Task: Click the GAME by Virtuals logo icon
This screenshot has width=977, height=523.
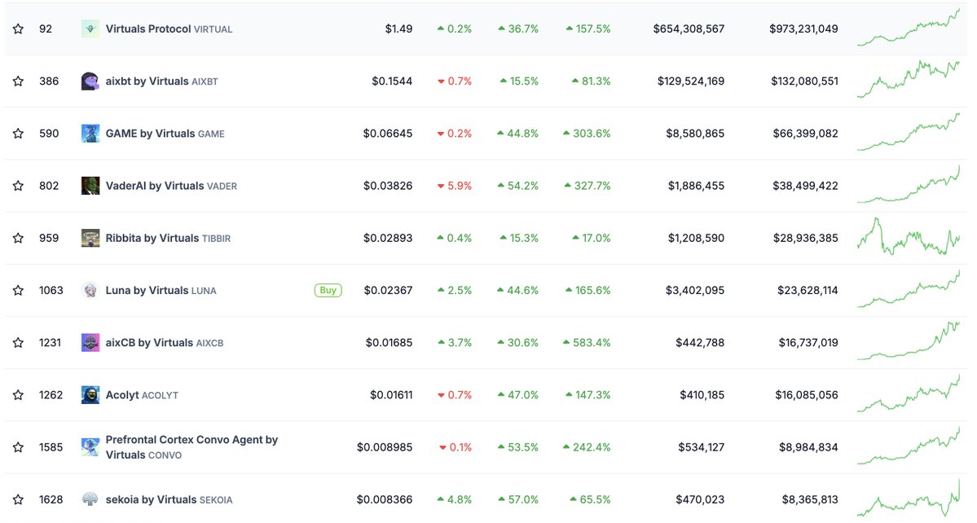Action: pyautogui.click(x=90, y=134)
